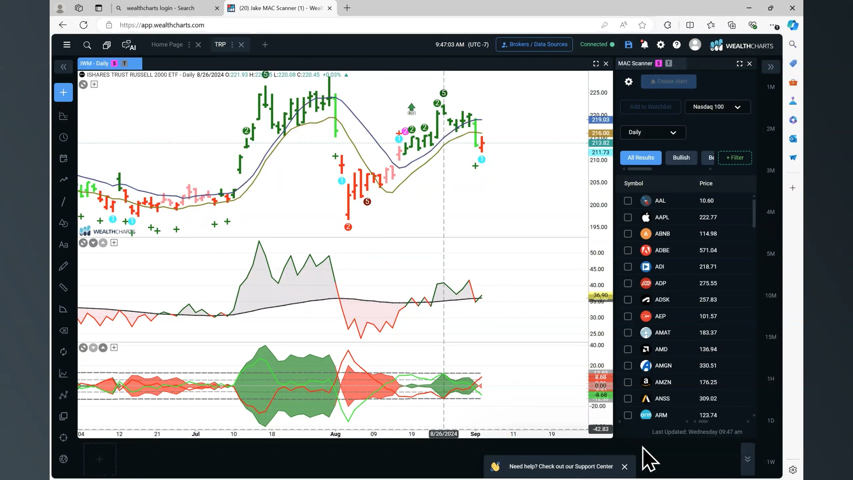Select the All Results scanner tab
This screenshot has width=853, height=480.
641,158
